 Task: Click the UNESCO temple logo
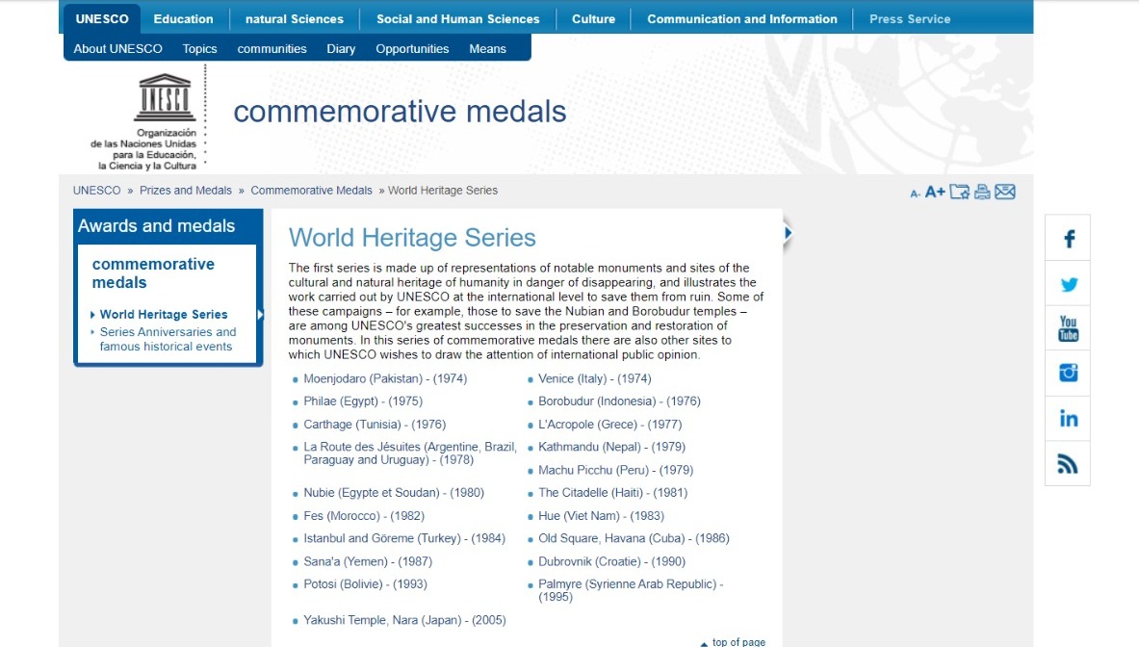165,97
